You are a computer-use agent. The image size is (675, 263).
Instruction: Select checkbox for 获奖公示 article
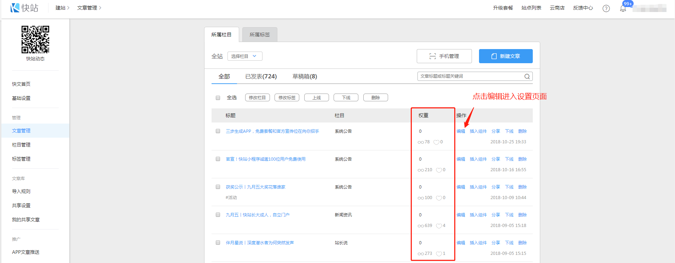coord(218,187)
